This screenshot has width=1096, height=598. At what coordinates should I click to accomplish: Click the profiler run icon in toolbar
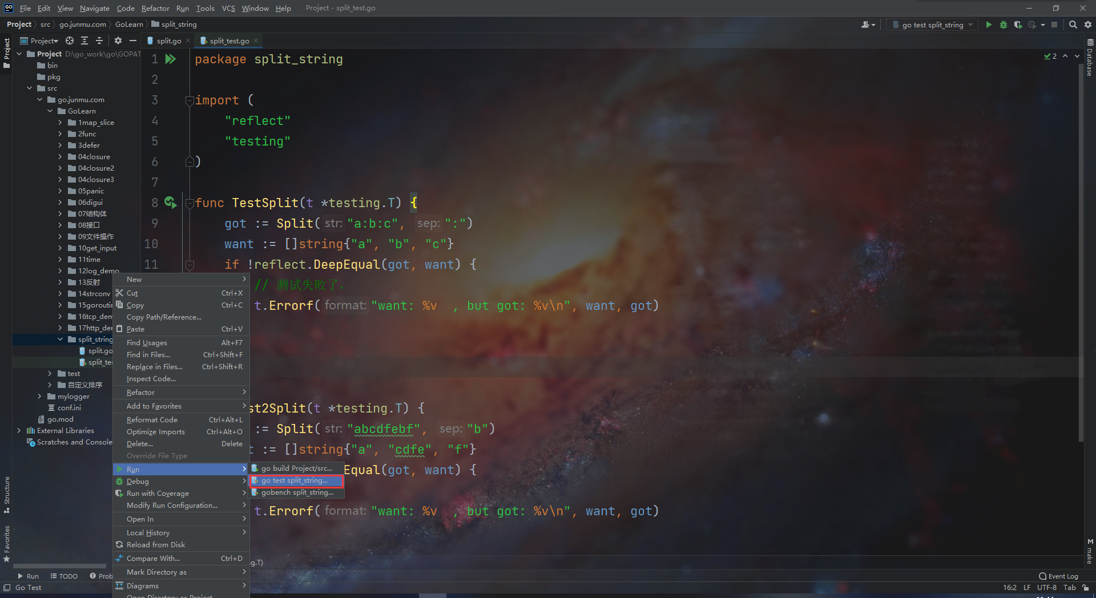1032,25
